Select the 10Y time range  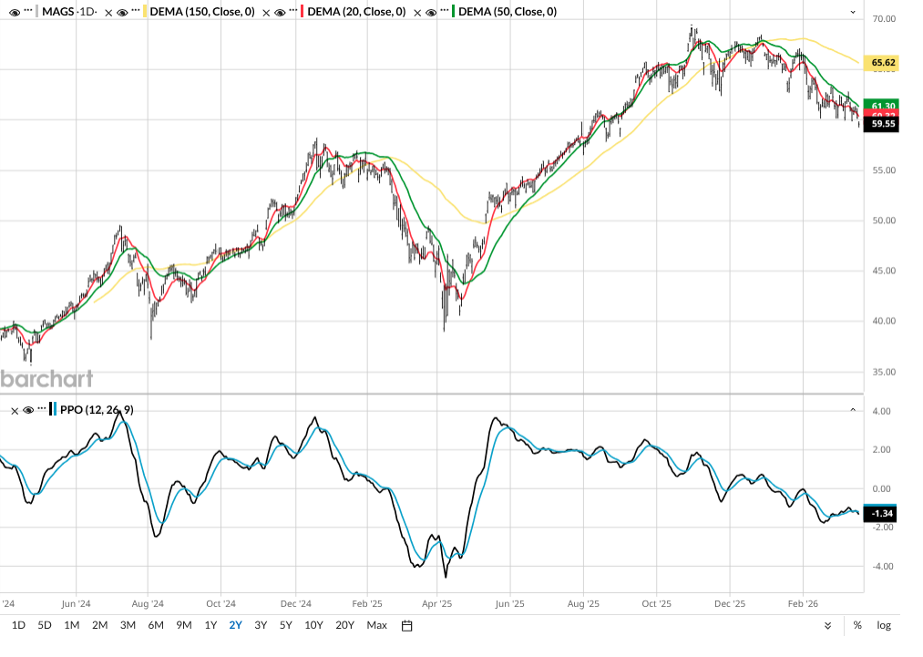click(313, 625)
